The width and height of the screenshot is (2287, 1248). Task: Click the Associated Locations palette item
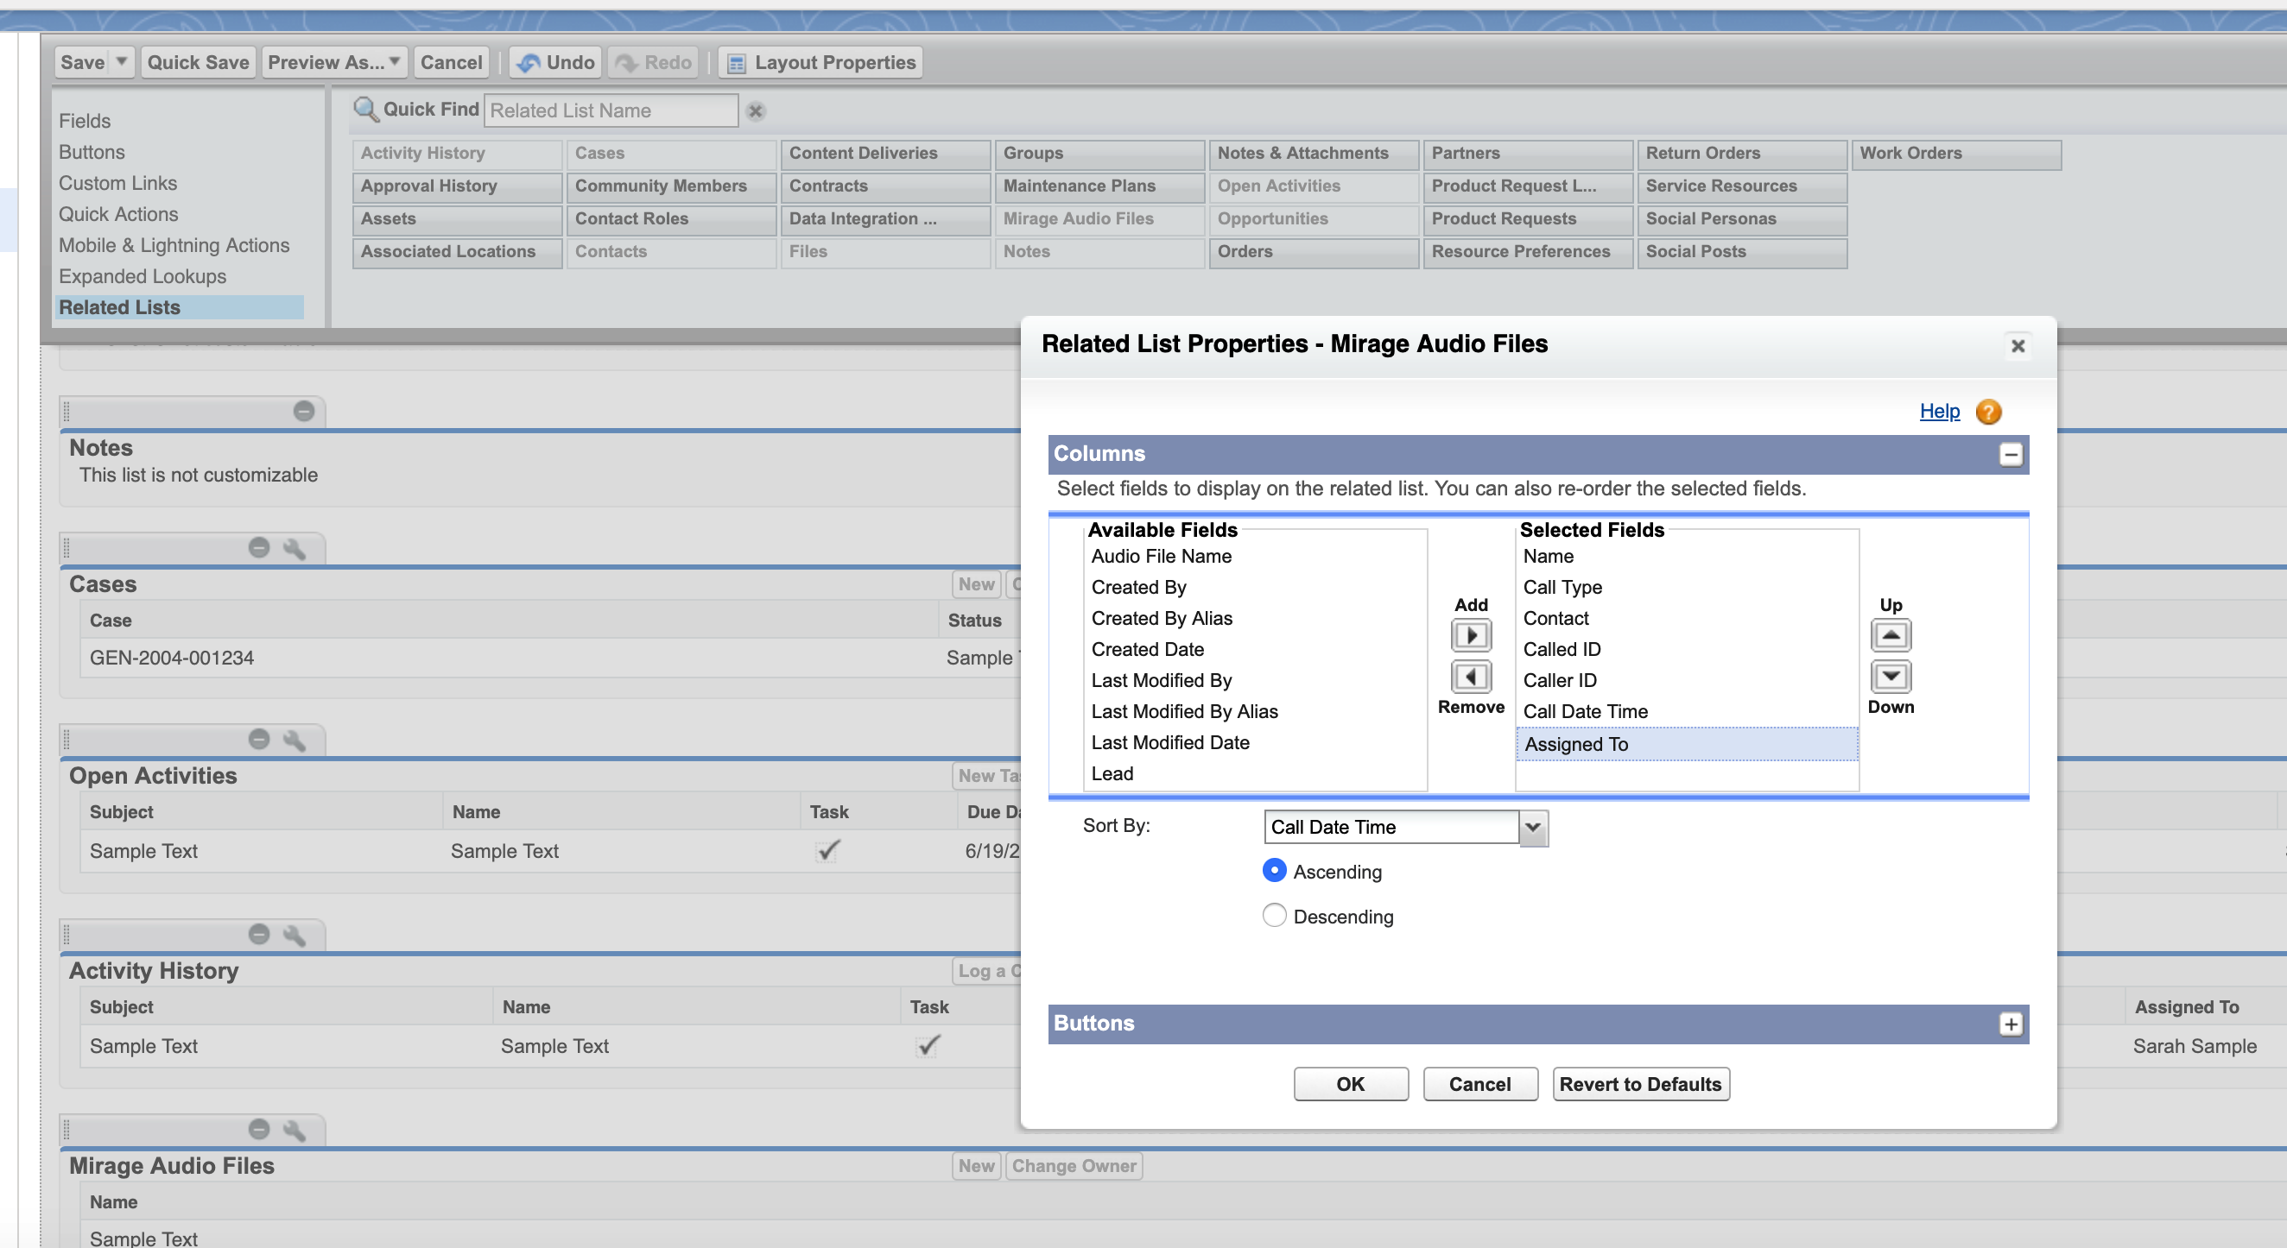tap(457, 252)
